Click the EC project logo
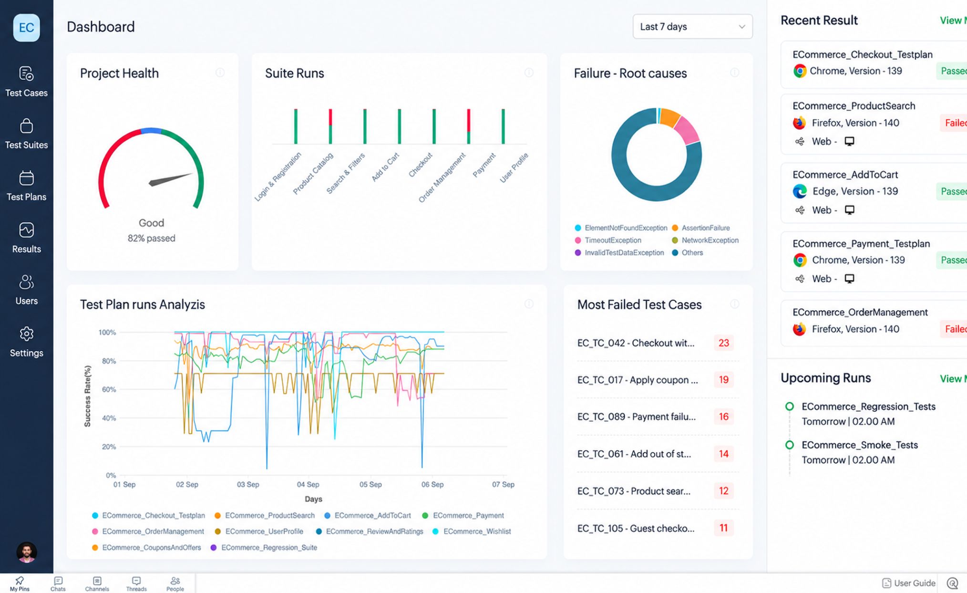The width and height of the screenshot is (967, 593). 26,28
